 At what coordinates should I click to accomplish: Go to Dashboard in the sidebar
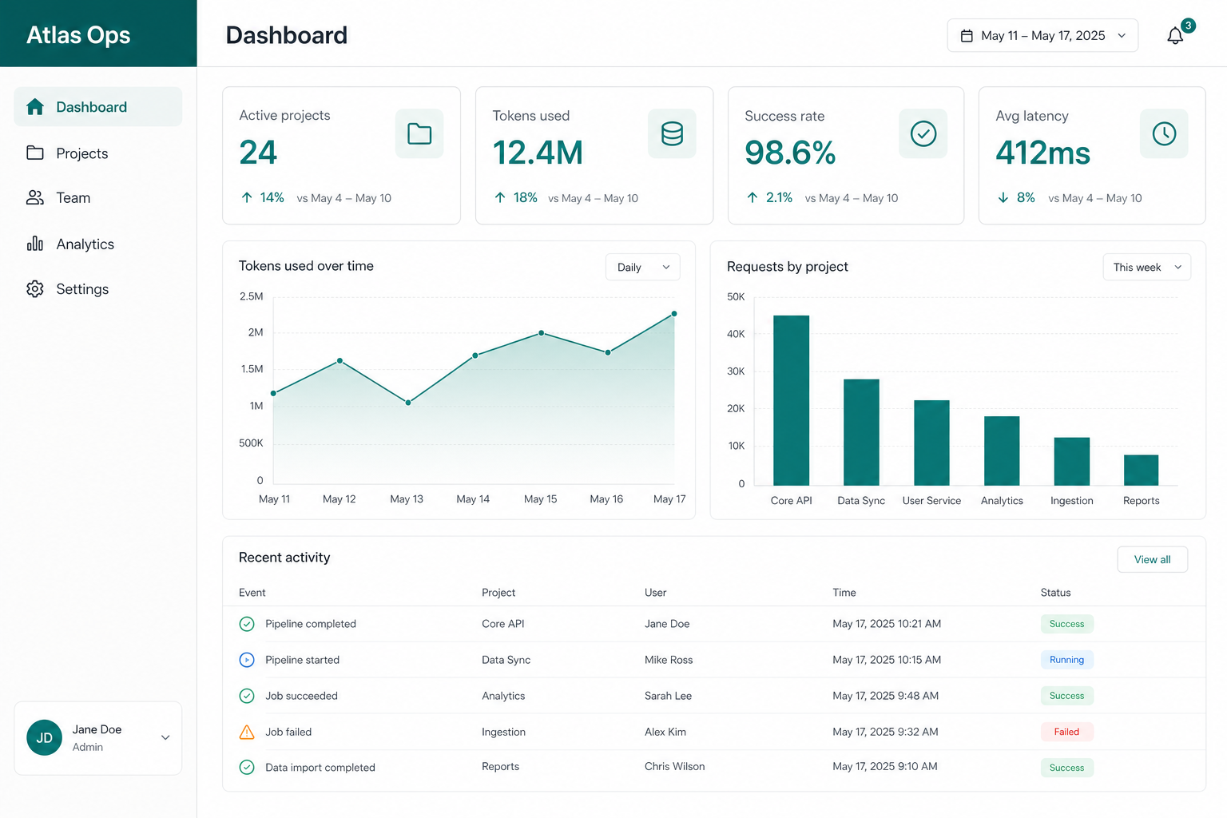point(98,107)
